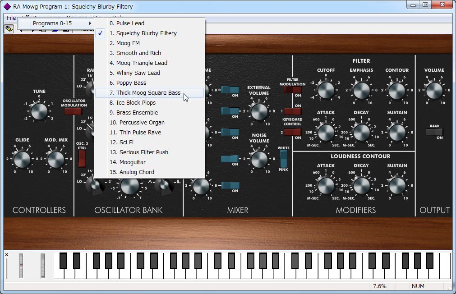
Task: Toggle Keyboard Control switch 2
Action: [293, 132]
